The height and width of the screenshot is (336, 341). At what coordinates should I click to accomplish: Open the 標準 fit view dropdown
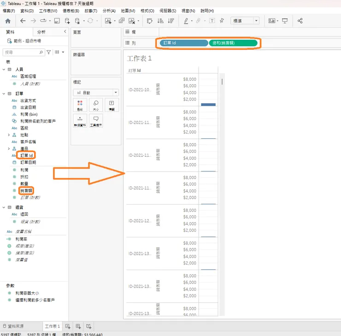[245, 21]
